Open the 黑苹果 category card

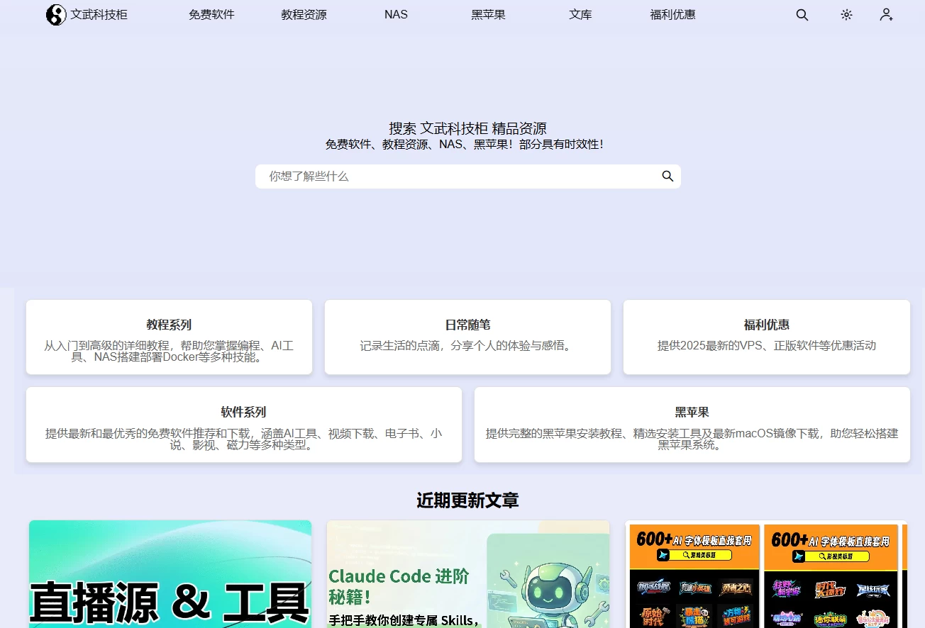tap(692, 425)
